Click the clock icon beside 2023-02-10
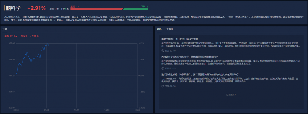Screen dimensions: 308x114 pyautogui.click(x=162, y=50)
